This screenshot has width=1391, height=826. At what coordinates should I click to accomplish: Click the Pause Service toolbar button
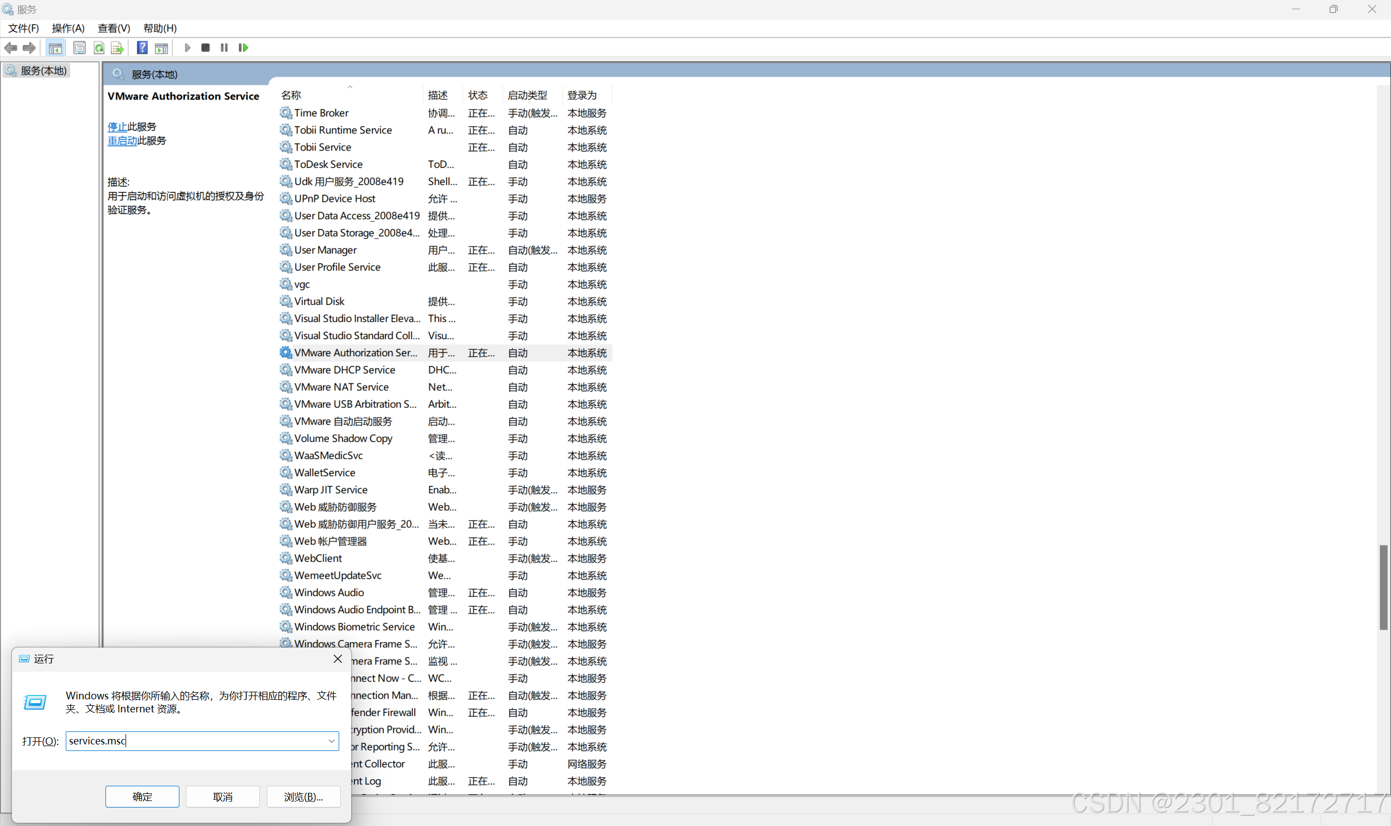(x=224, y=48)
